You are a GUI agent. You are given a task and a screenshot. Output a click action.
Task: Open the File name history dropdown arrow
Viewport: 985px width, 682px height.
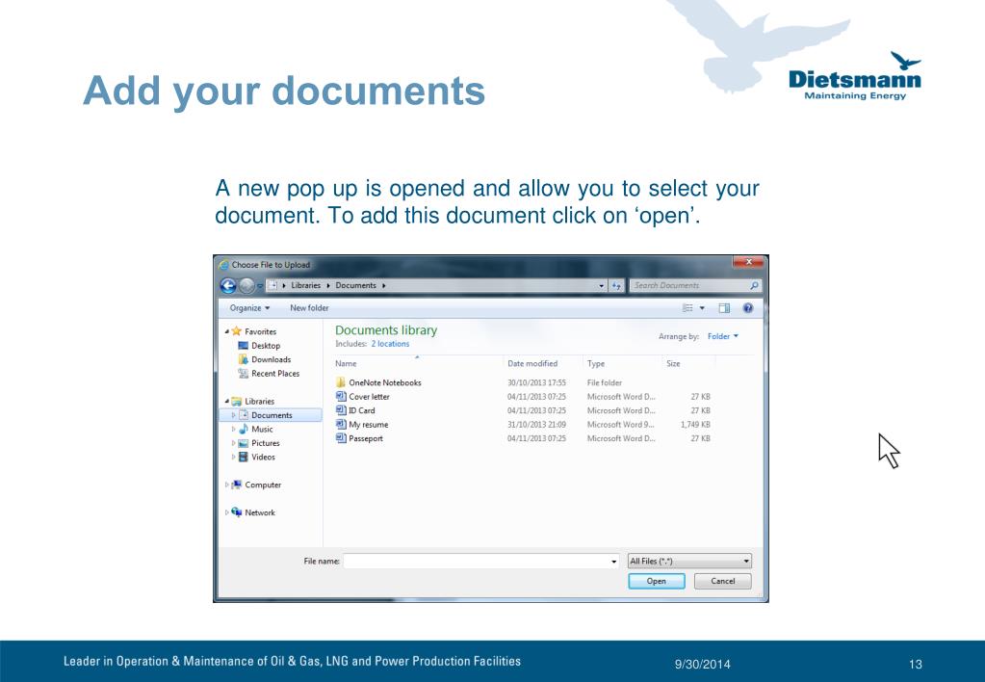click(x=613, y=562)
